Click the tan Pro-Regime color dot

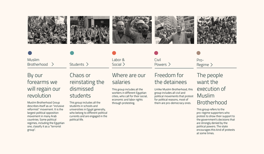click(199, 53)
